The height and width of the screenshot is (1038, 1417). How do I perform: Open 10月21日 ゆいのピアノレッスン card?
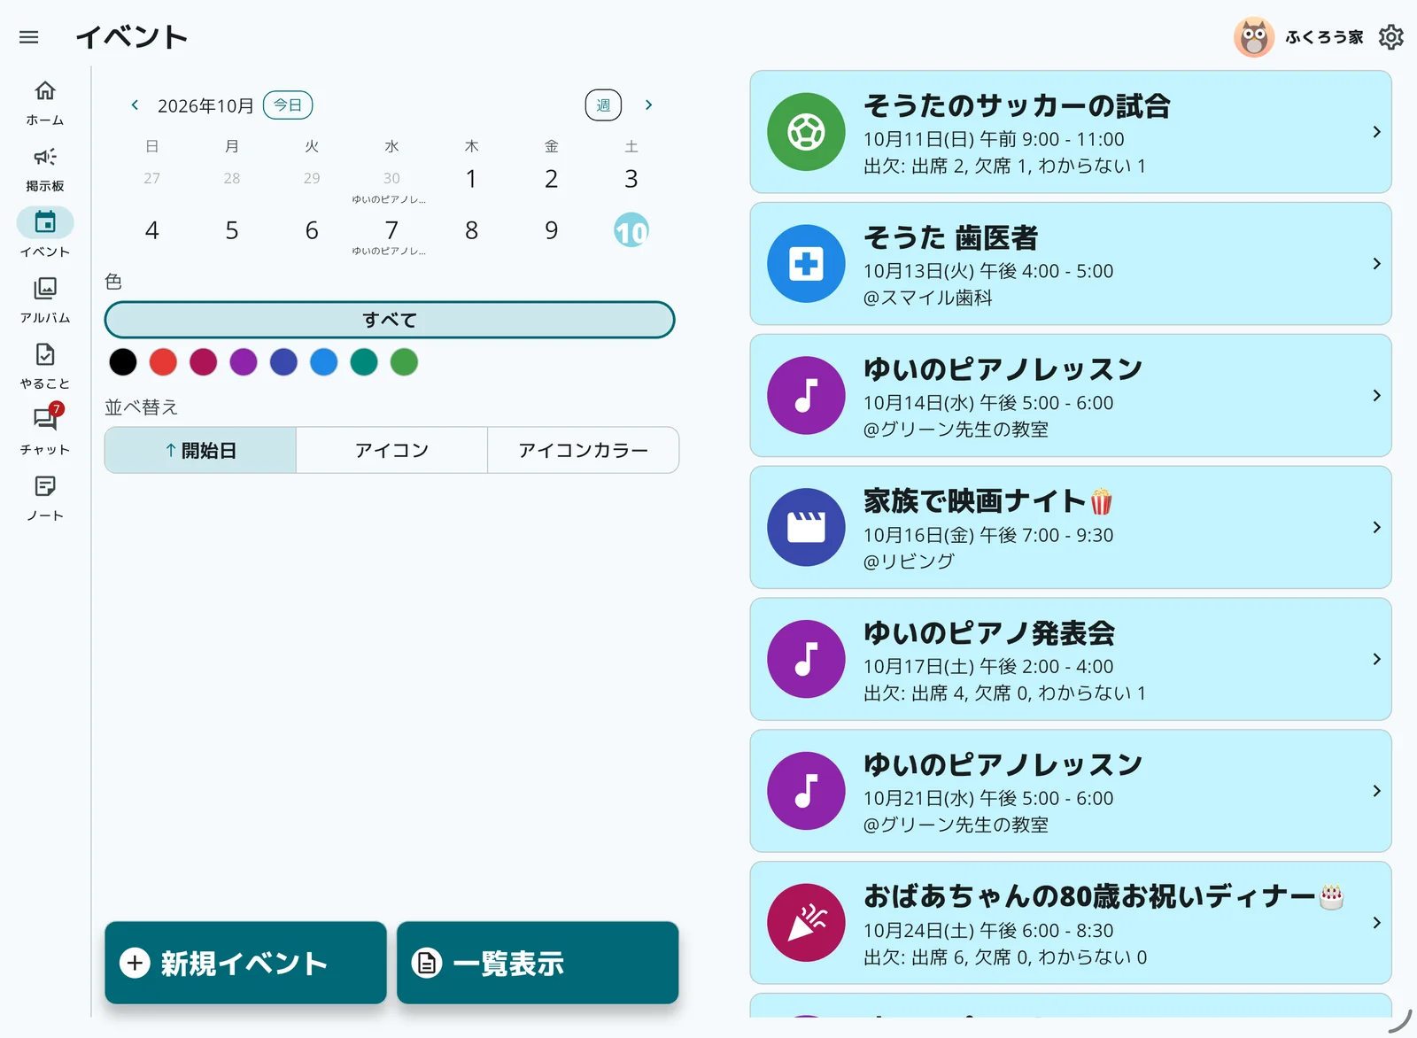point(1071,791)
